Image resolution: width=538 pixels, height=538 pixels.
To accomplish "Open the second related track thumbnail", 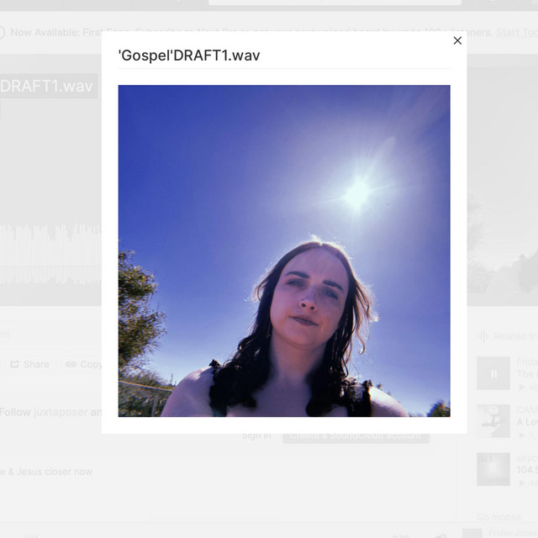I will pos(493,421).
